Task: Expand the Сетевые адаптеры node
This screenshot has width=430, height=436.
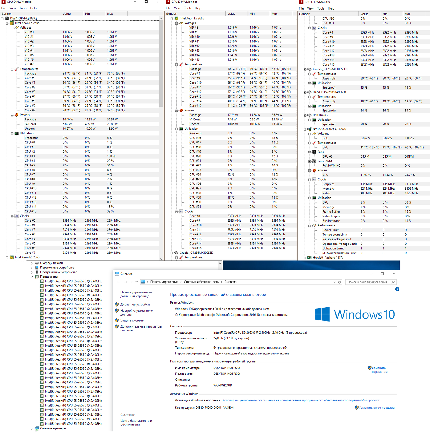Action: 32,429
